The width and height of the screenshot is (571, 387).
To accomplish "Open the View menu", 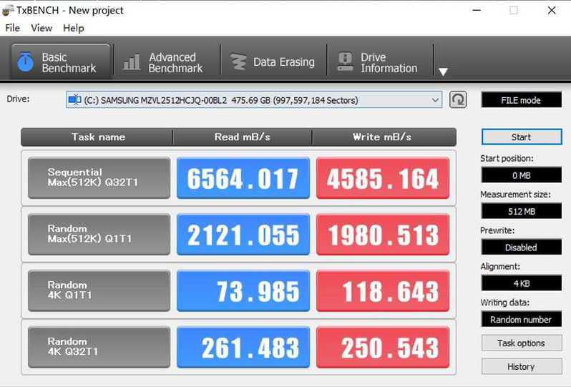I will (x=42, y=28).
